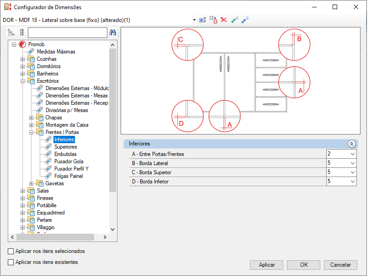Screen dimensions: 371x279
Task: Click the tag icon beside Divisórias p/ Mesas
Action: 40,110
